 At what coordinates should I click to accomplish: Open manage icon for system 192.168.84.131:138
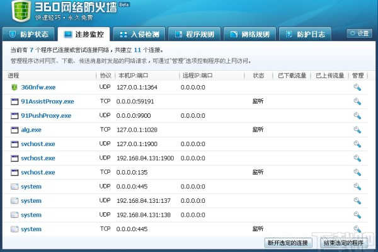pyautogui.click(x=357, y=215)
